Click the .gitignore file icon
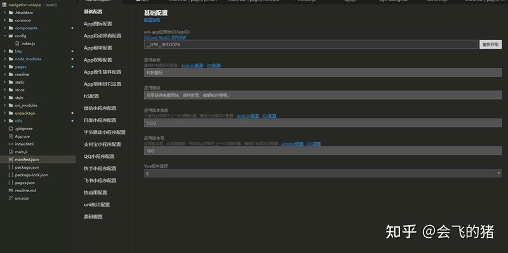This screenshot has height=253, width=508. click(x=11, y=129)
